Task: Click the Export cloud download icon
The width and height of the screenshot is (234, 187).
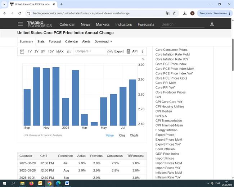Action: click(110, 51)
